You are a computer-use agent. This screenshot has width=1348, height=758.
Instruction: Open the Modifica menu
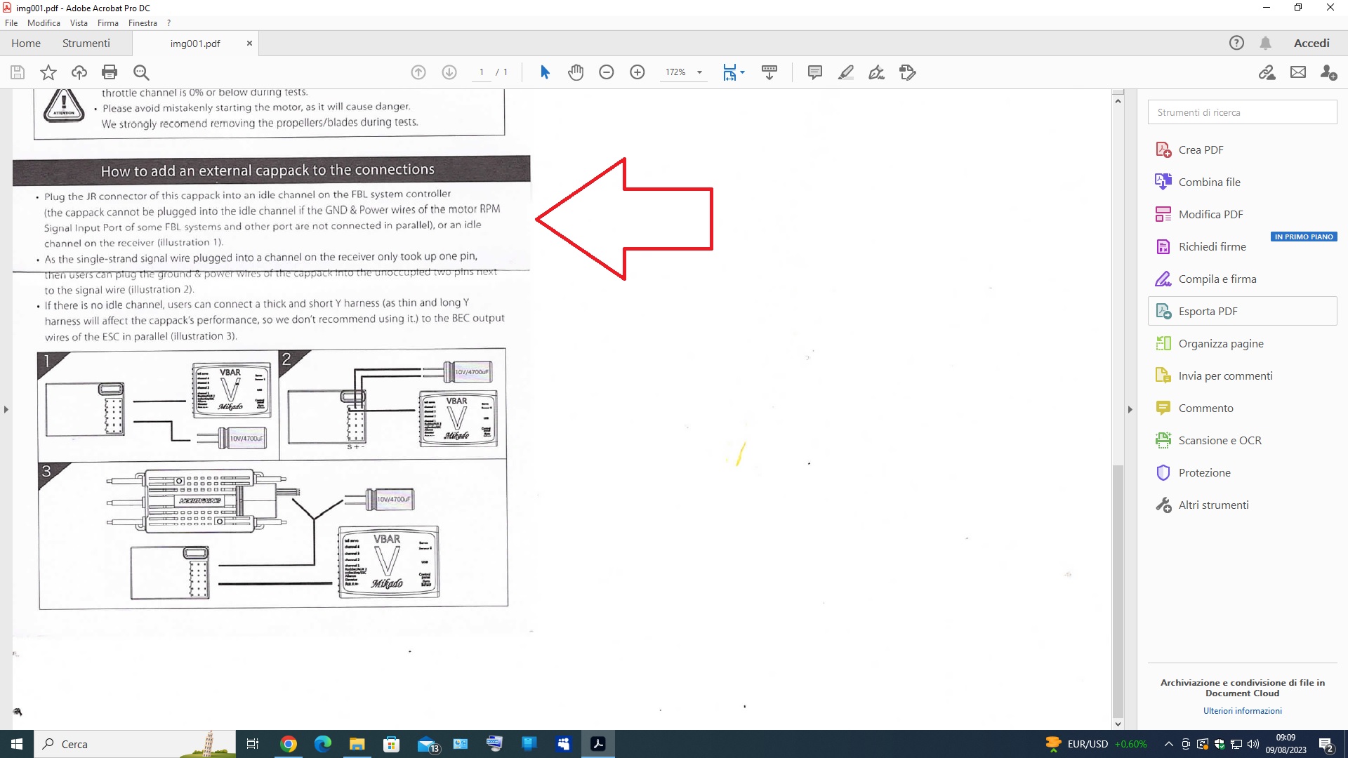coord(44,23)
